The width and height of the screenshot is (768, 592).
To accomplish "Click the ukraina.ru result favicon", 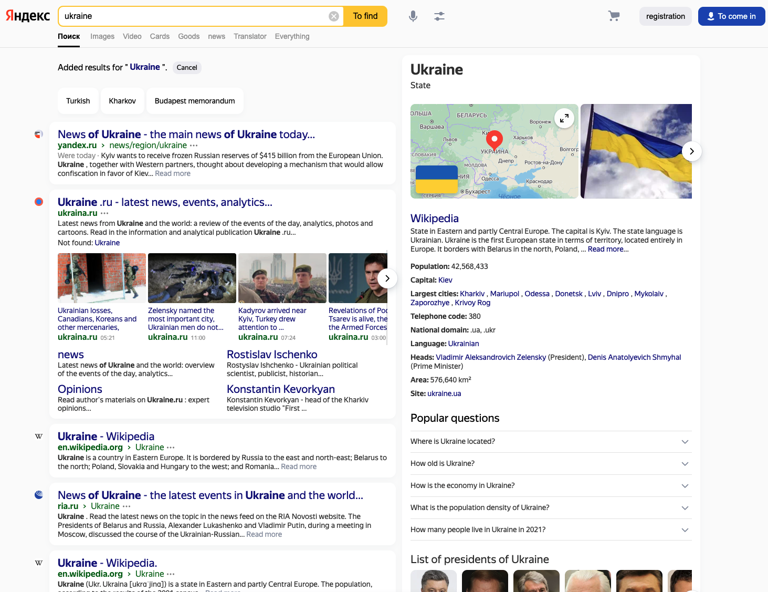I will click(x=39, y=202).
